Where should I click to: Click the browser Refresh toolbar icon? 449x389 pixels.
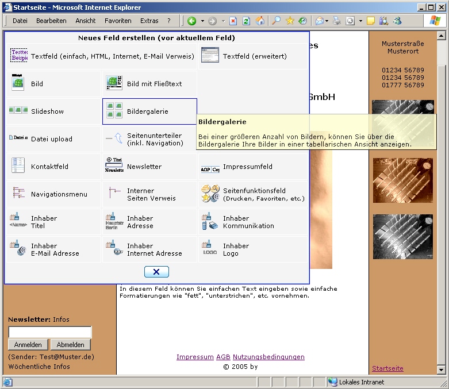[246, 21]
